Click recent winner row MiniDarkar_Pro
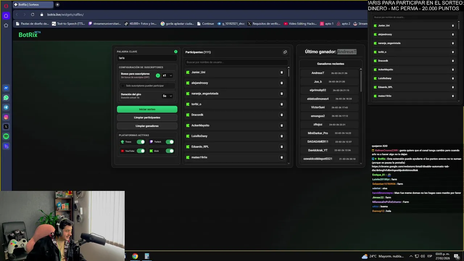 (330, 133)
